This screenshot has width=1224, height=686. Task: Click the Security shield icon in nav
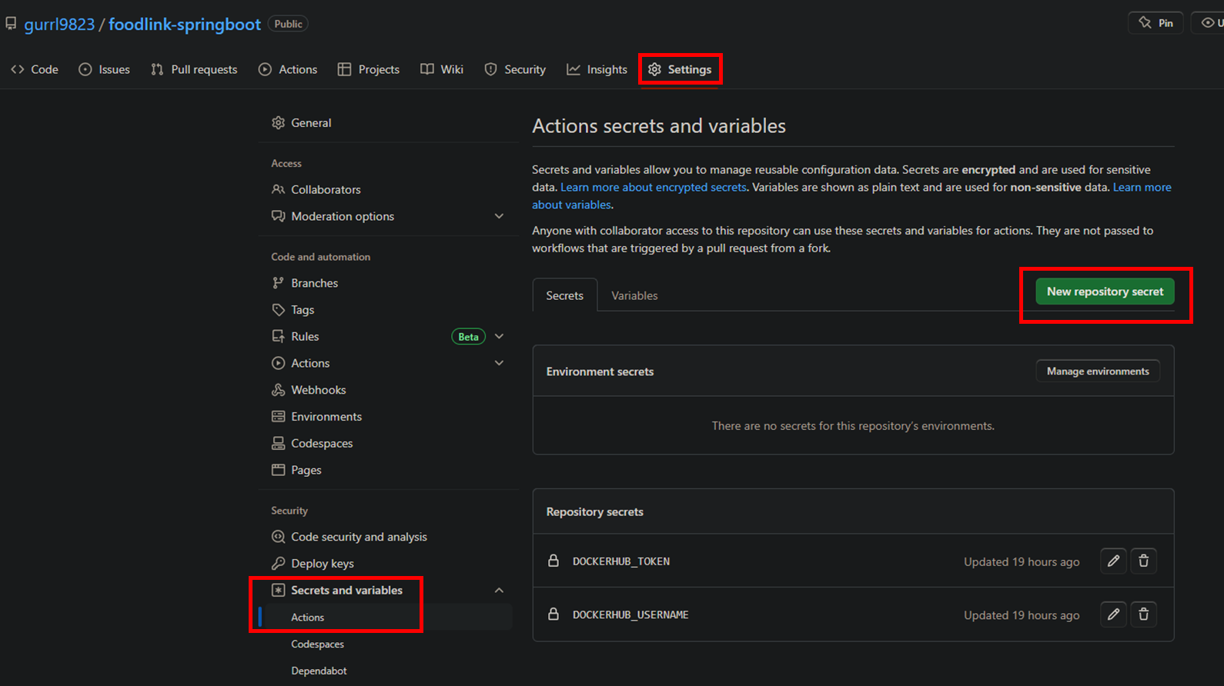(490, 69)
